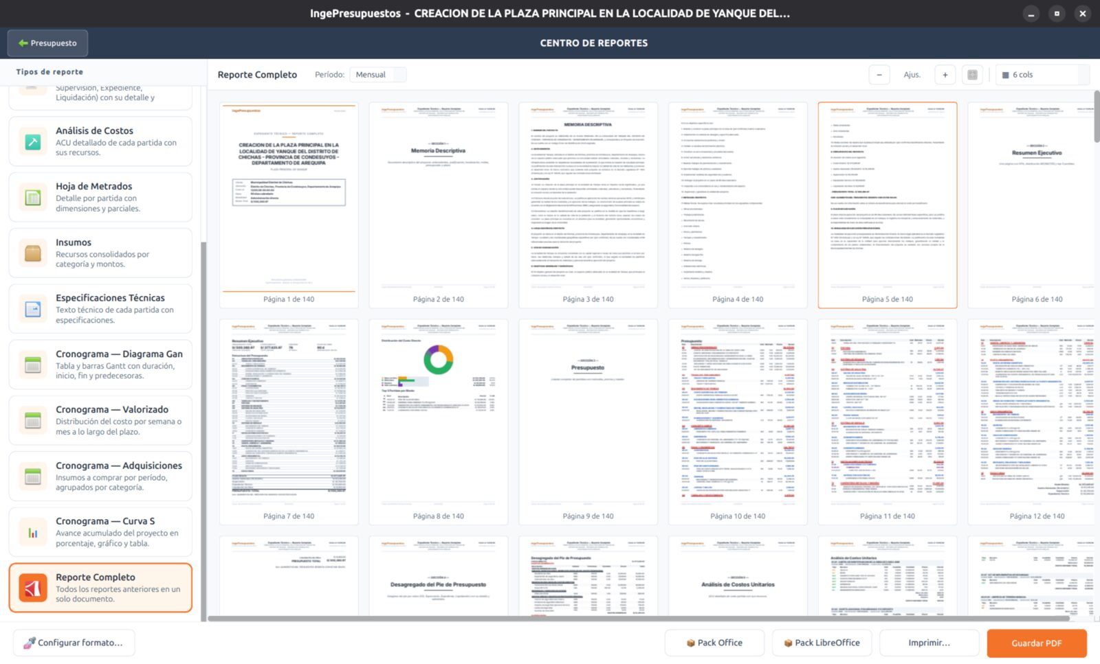
Task: Open Página 1 de 140 cover thumbnail
Action: [x=289, y=205]
